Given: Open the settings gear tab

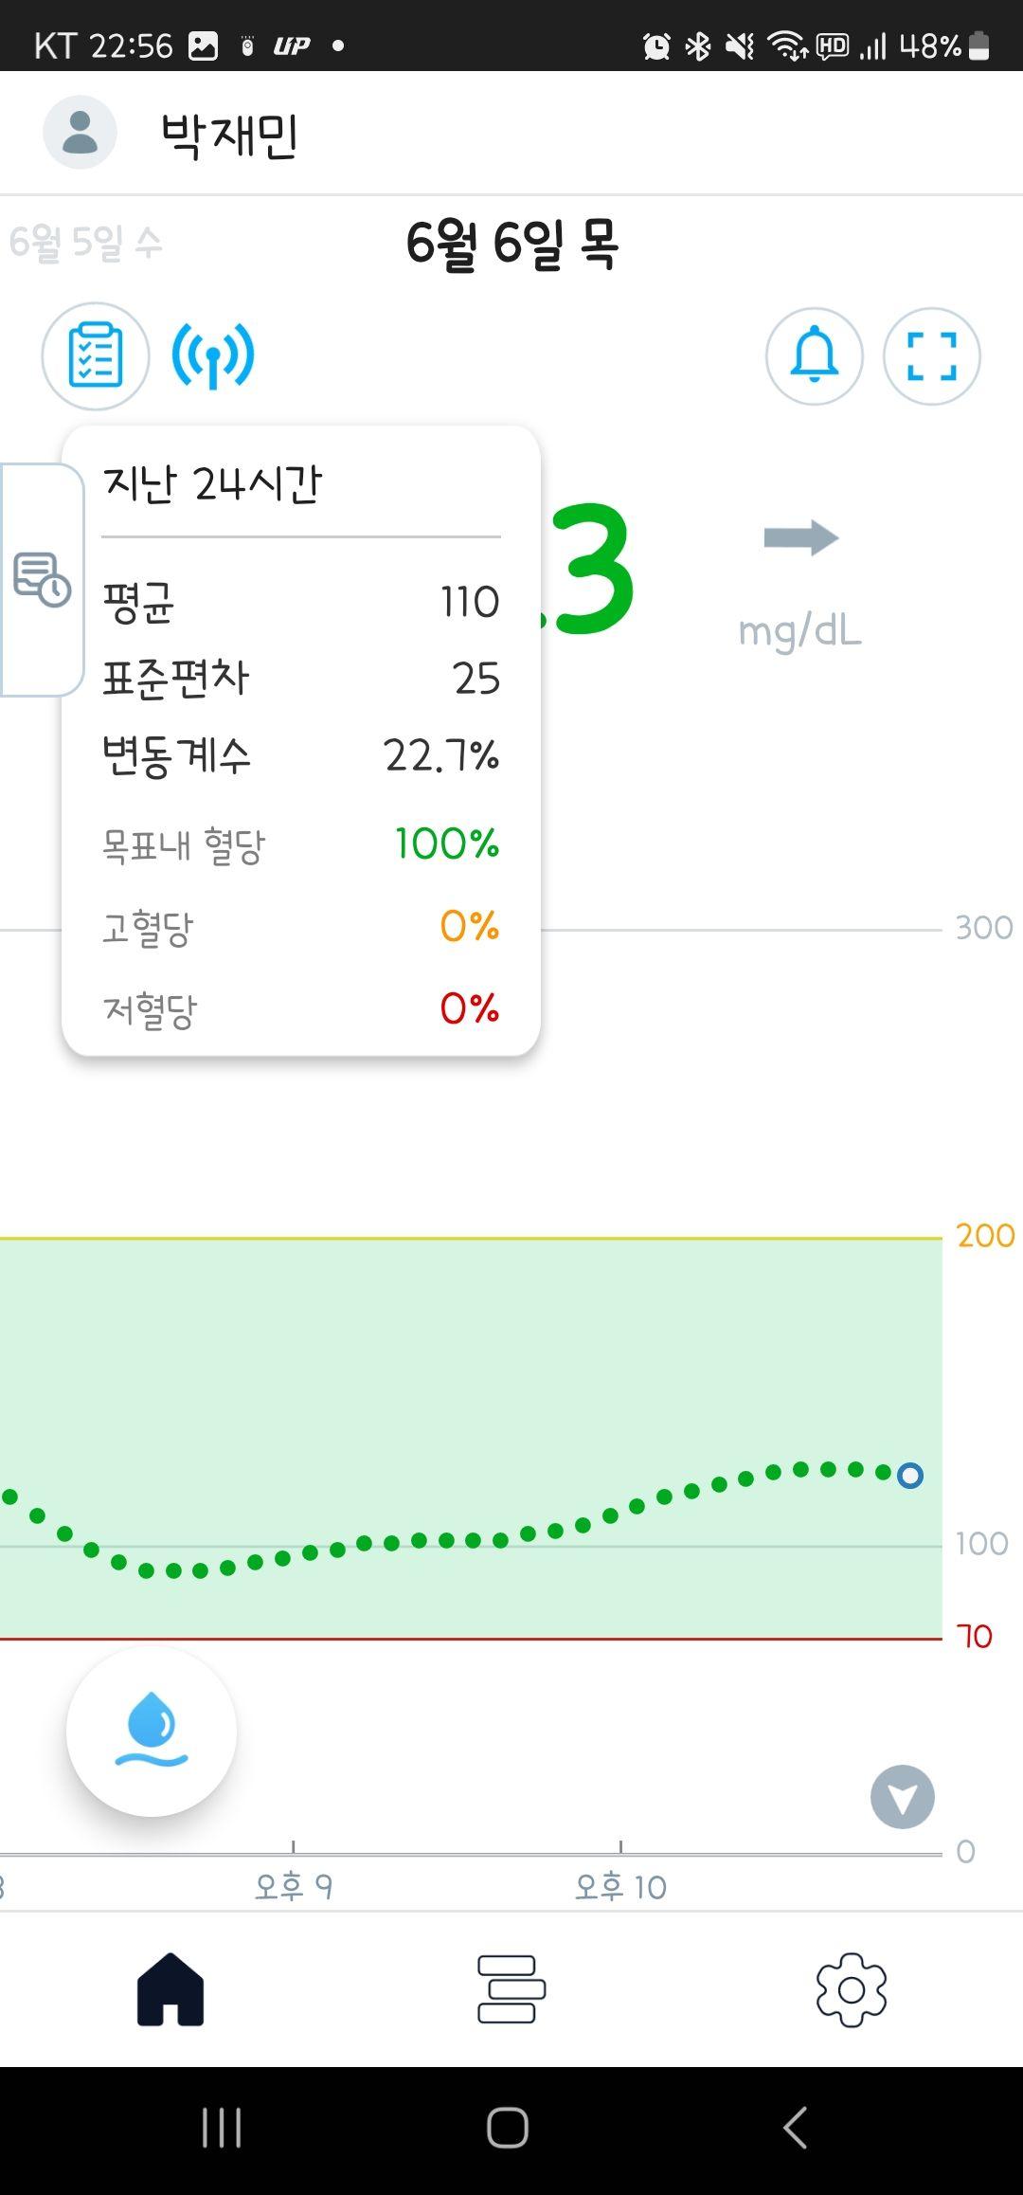Looking at the screenshot, I should [852, 1989].
